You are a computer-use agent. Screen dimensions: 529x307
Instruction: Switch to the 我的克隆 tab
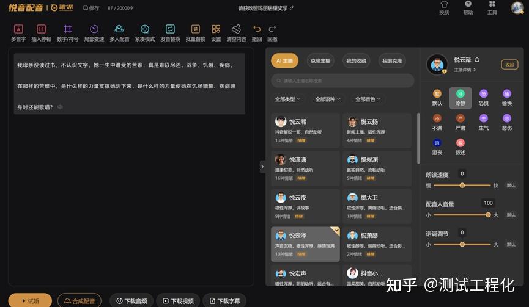[x=391, y=61]
